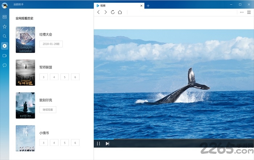Close the 视频 tab
Viewport: 254px width, 160px height.
[142, 5]
